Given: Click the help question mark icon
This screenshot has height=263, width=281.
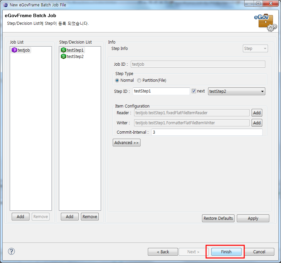Looking at the screenshot, I should pyautogui.click(x=11, y=251).
